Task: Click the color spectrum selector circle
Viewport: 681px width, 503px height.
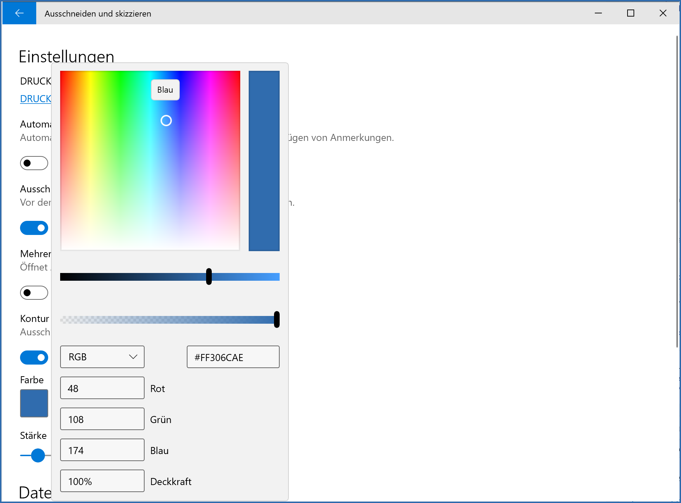Action: (166, 121)
